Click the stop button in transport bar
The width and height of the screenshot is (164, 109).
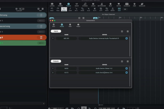coord(84,108)
